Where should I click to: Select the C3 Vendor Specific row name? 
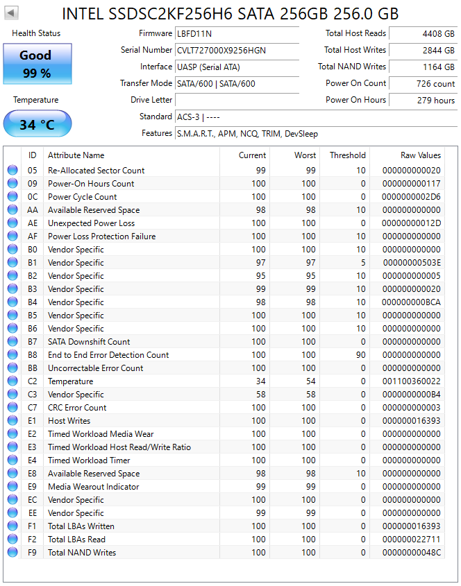click(76, 395)
